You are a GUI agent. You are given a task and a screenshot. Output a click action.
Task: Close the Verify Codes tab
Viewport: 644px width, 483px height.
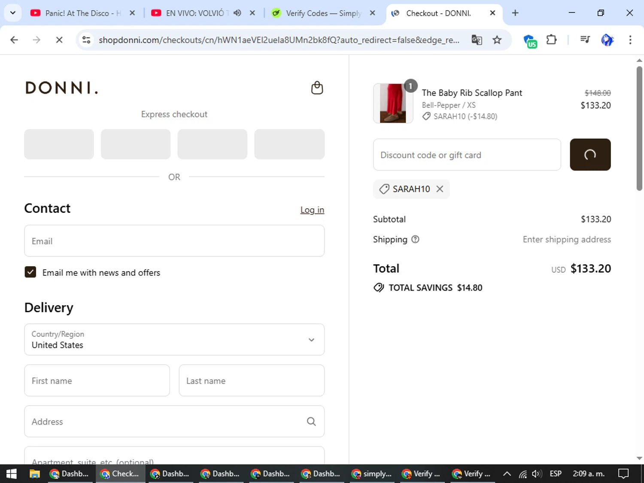click(x=372, y=13)
